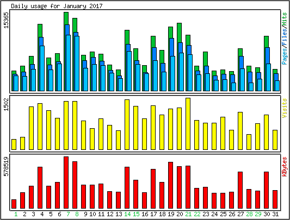Screen dimensions: 290x220
Task: Click the day 31 axis label
Action: click(275, 214)
